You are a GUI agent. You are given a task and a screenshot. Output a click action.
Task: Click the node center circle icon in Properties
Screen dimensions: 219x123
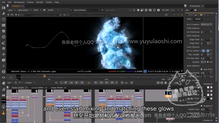(191, 15)
